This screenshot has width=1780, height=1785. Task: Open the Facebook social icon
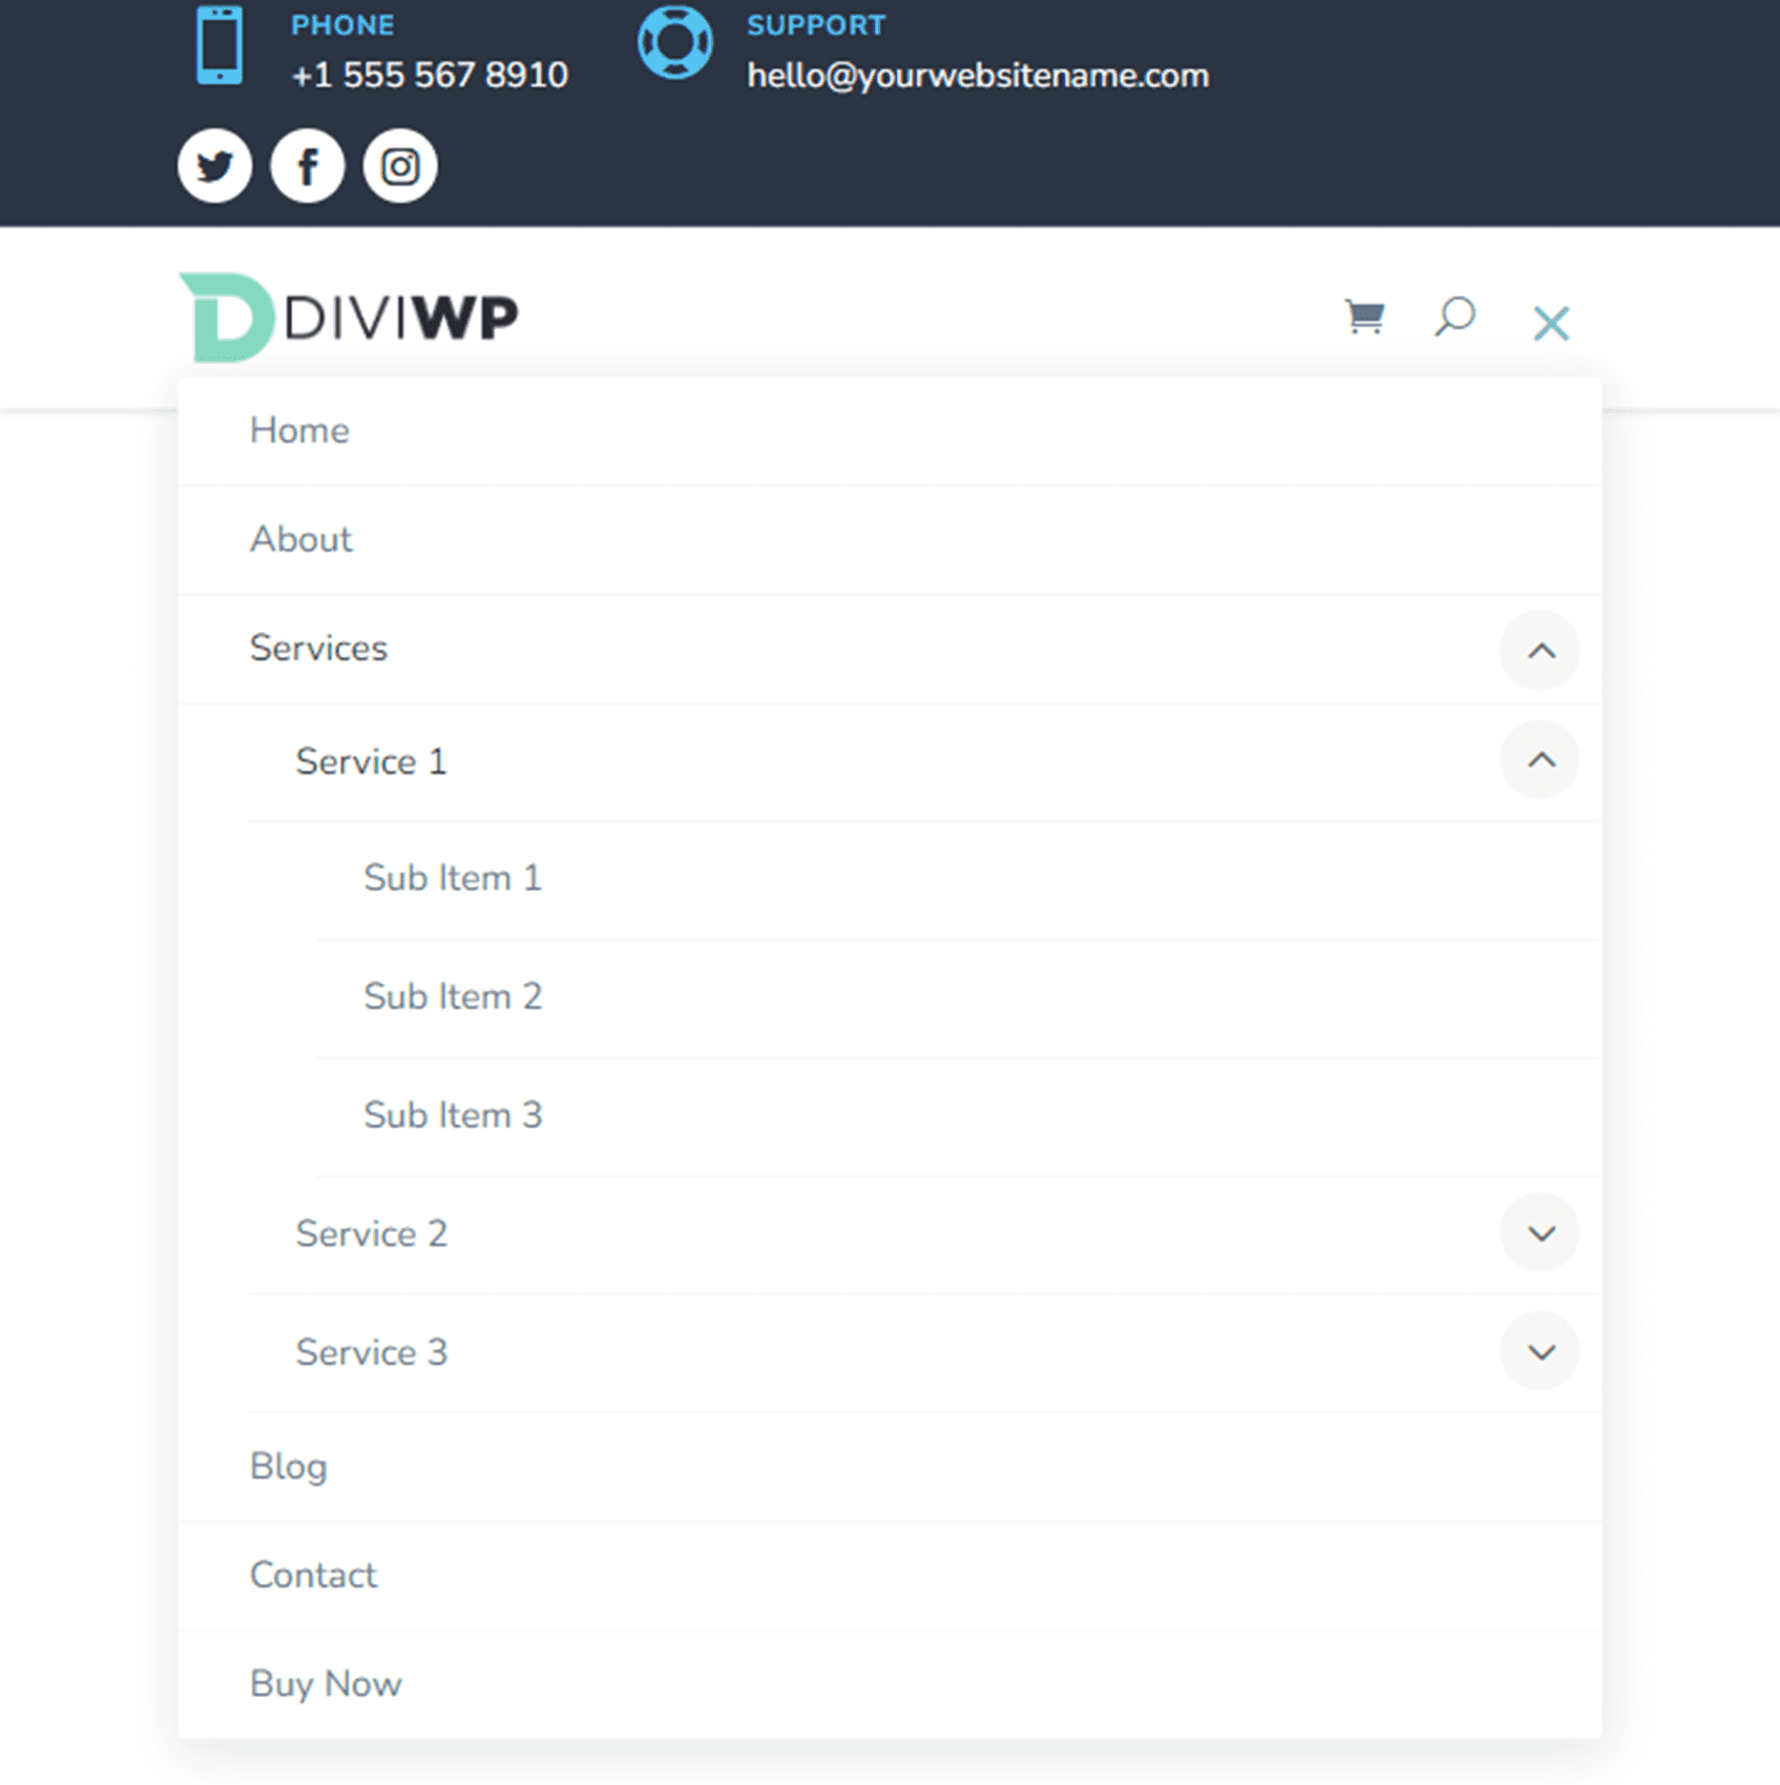coord(307,165)
